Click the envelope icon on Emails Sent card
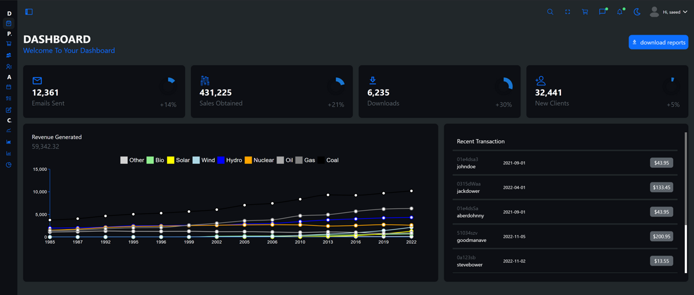Image resolution: width=694 pixels, height=295 pixels. [37, 81]
